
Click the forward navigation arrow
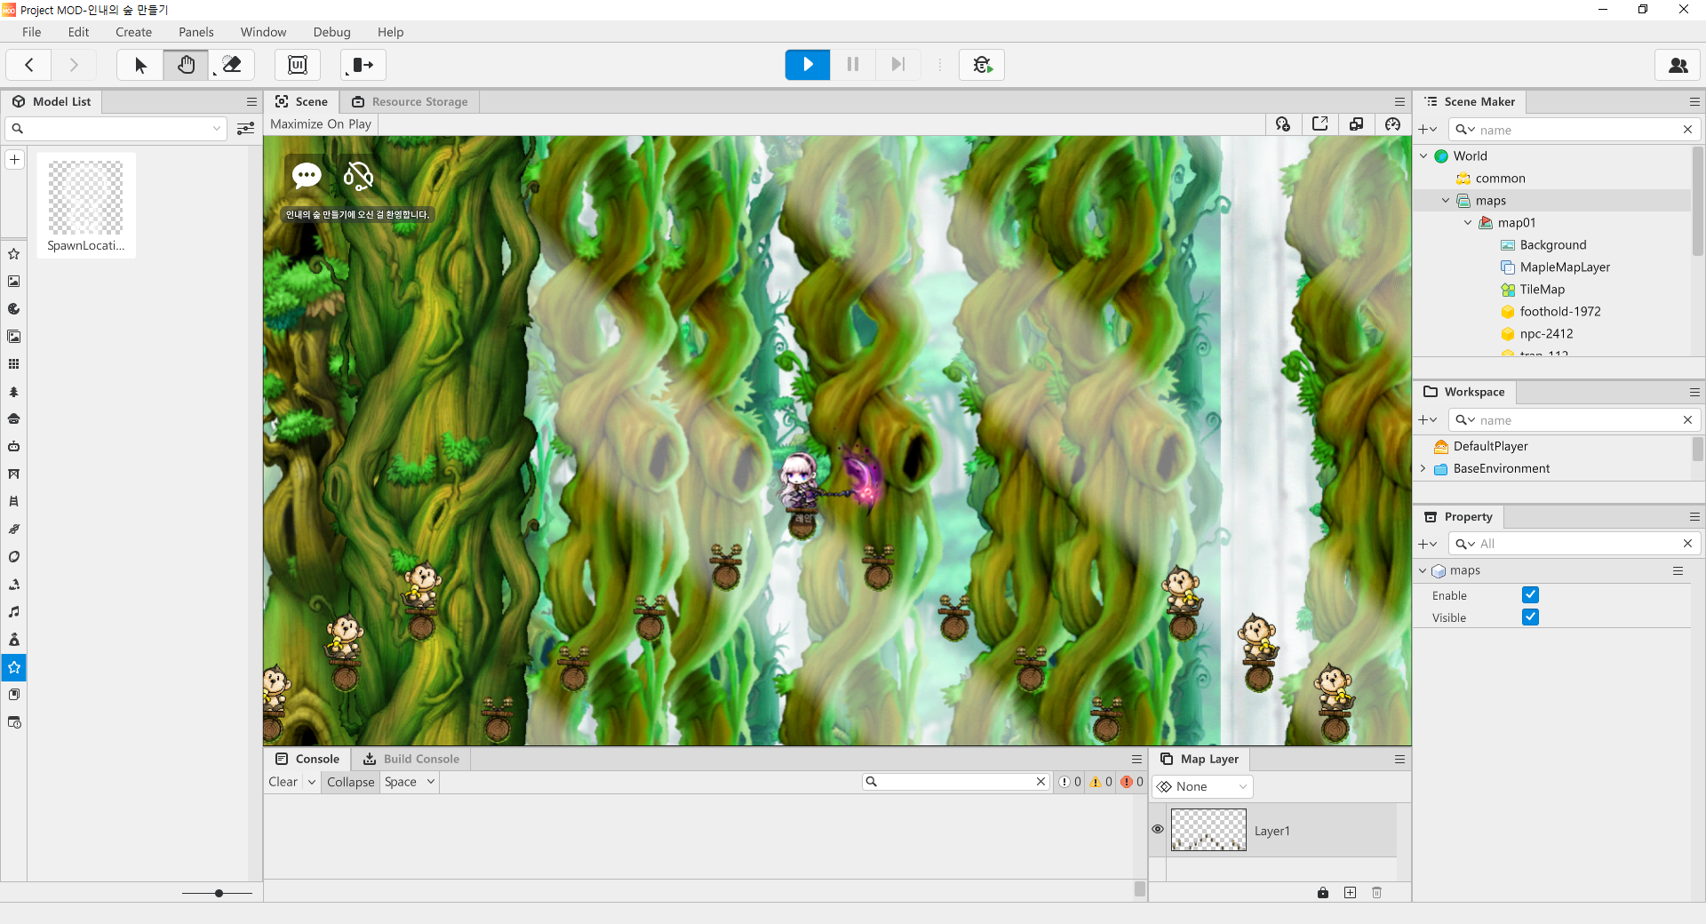click(74, 65)
